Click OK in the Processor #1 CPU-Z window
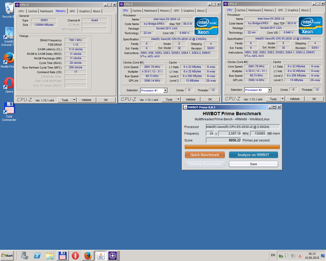The image size is (326, 261). click(210, 99)
